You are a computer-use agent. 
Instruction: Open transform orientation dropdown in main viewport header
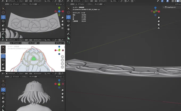click(x=115, y=1)
